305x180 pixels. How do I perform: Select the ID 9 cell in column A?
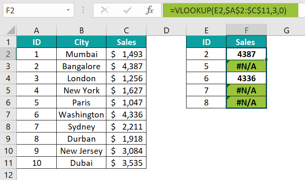tap(37, 150)
